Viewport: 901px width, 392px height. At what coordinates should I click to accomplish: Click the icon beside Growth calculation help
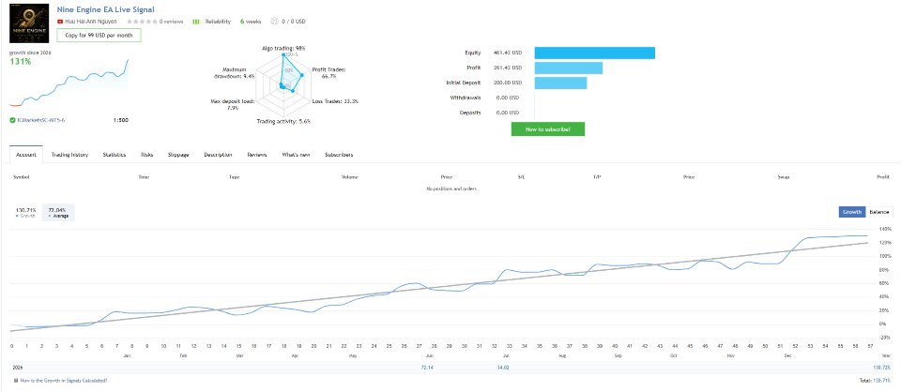[16, 380]
